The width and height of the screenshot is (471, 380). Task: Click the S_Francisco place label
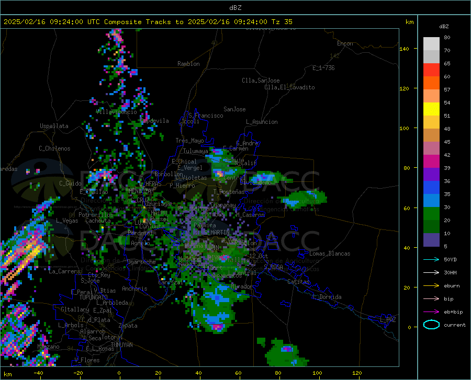point(206,116)
